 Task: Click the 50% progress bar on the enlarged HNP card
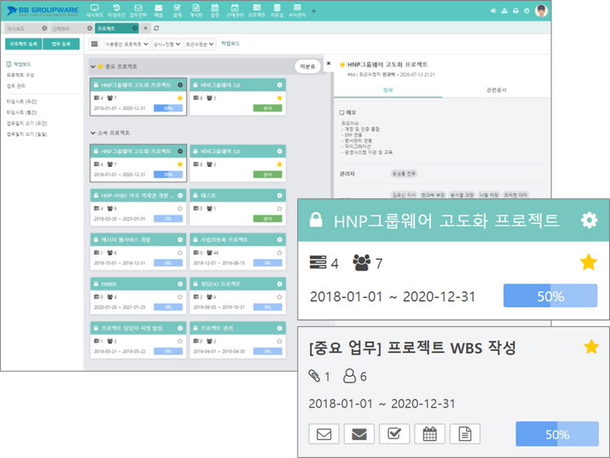pos(550,296)
